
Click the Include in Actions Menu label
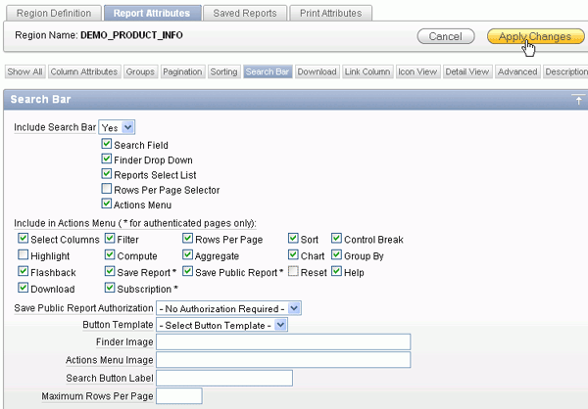click(135, 223)
